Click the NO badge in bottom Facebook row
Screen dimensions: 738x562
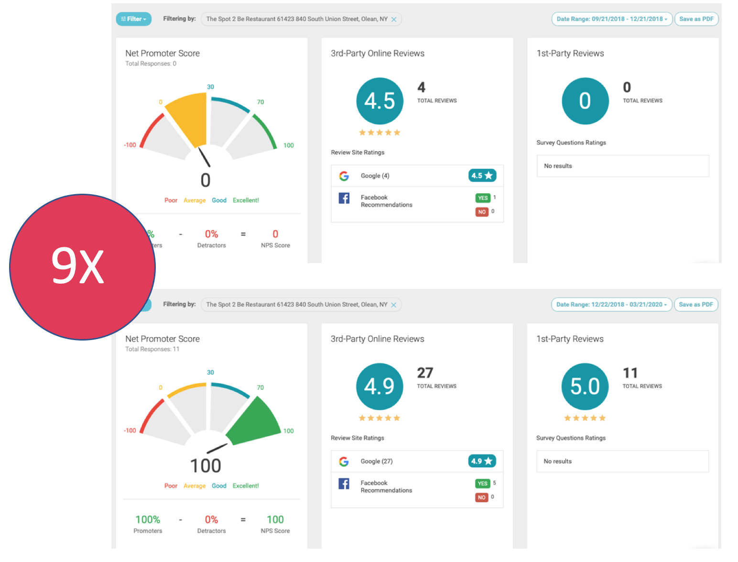481,497
